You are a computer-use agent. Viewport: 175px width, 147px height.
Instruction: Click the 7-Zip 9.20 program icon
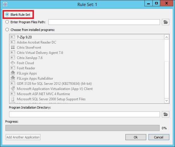(13, 37)
